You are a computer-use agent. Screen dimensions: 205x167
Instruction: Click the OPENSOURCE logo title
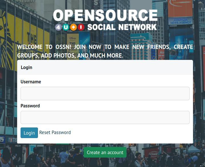coord(105,16)
